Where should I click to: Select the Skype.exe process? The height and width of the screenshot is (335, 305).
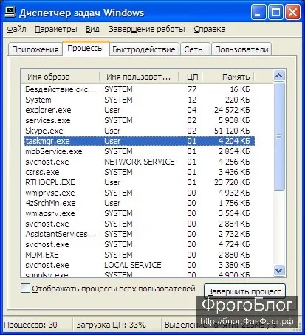[x=140, y=131]
